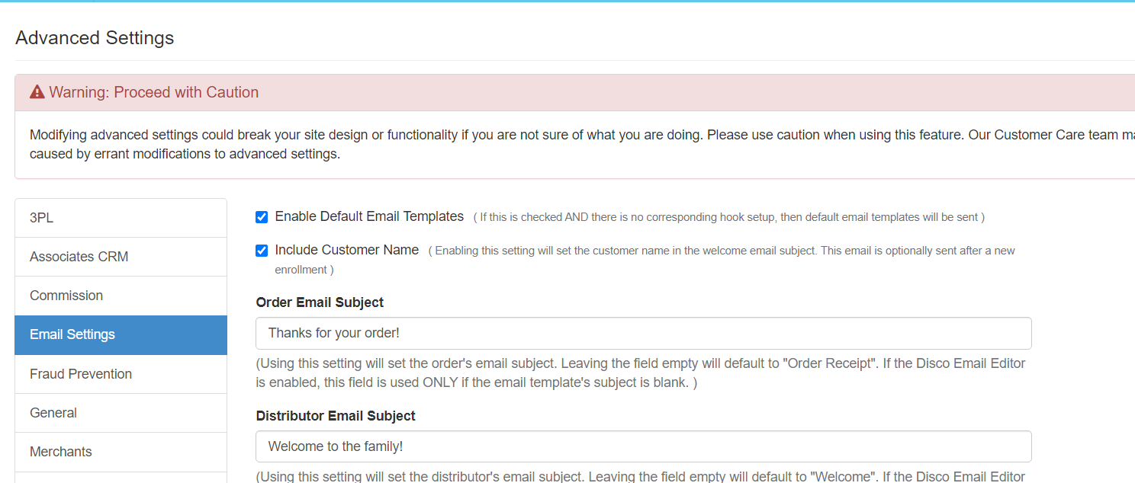Focus the Order Email Subject text field
Image resolution: width=1135 pixels, height=483 pixels.
pos(643,333)
